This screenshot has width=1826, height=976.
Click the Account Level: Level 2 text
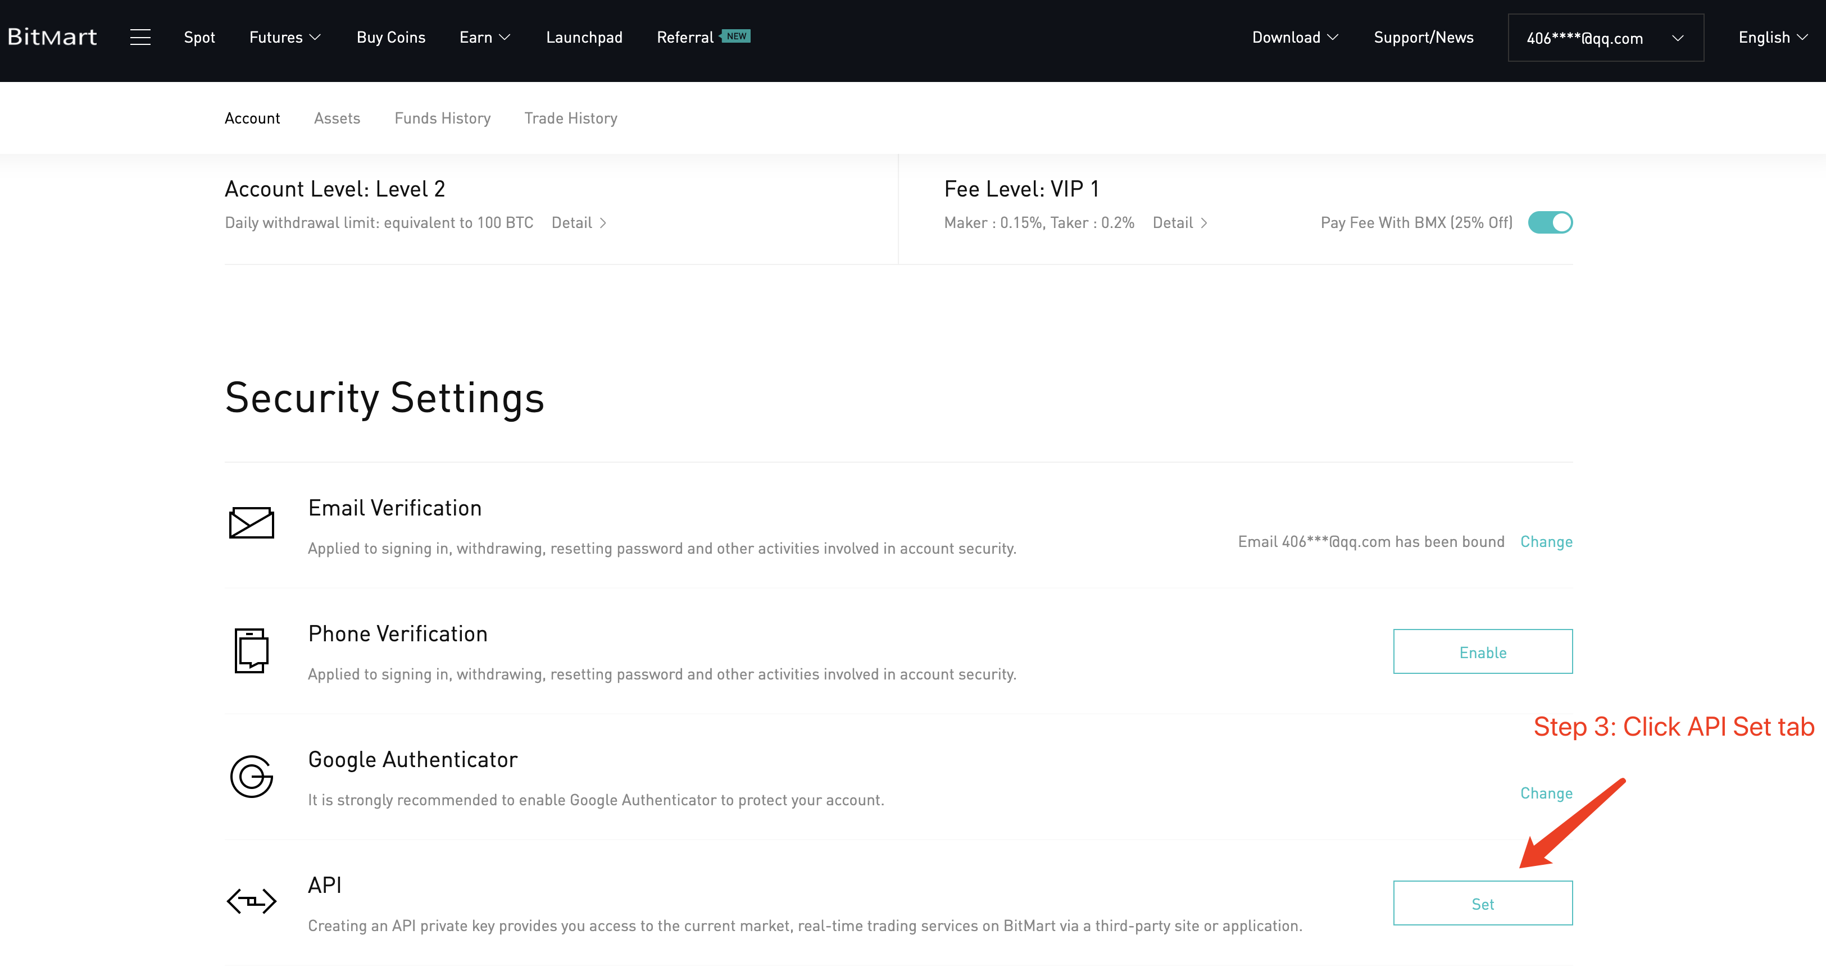334,188
